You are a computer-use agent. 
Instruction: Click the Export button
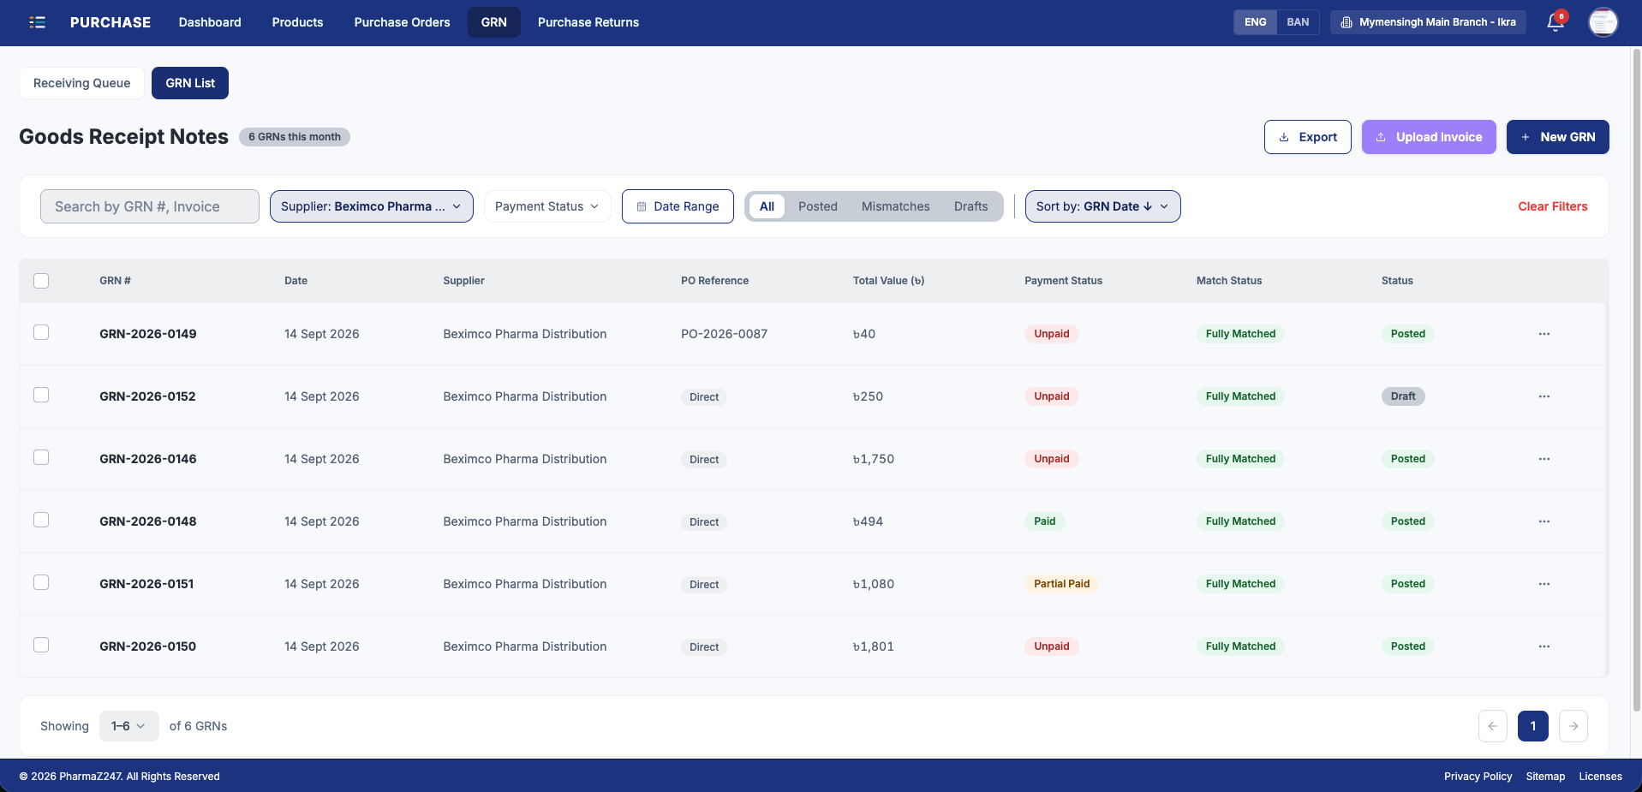tap(1307, 137)
